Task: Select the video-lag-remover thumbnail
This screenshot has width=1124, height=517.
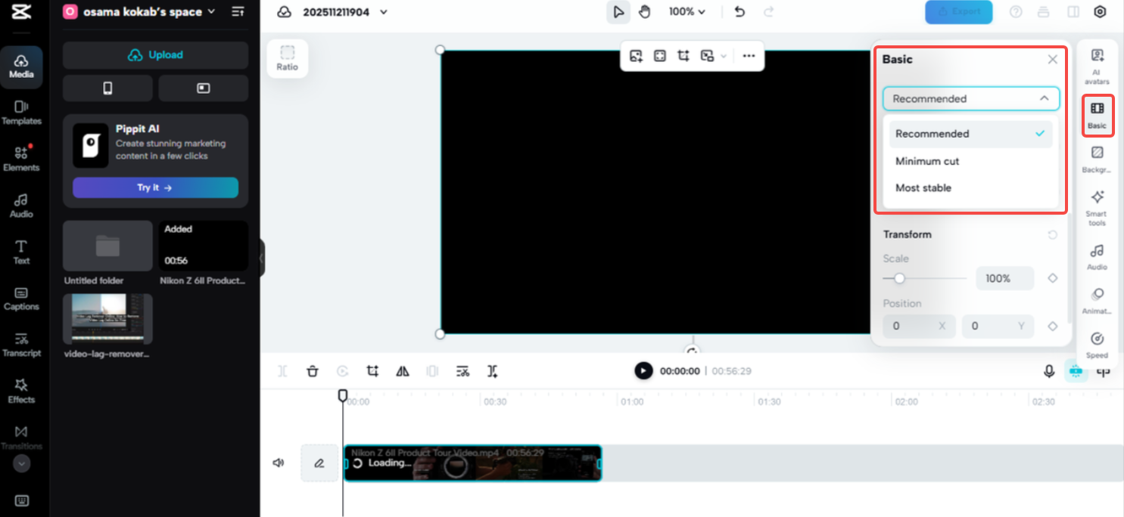Action: click(107, 318)
